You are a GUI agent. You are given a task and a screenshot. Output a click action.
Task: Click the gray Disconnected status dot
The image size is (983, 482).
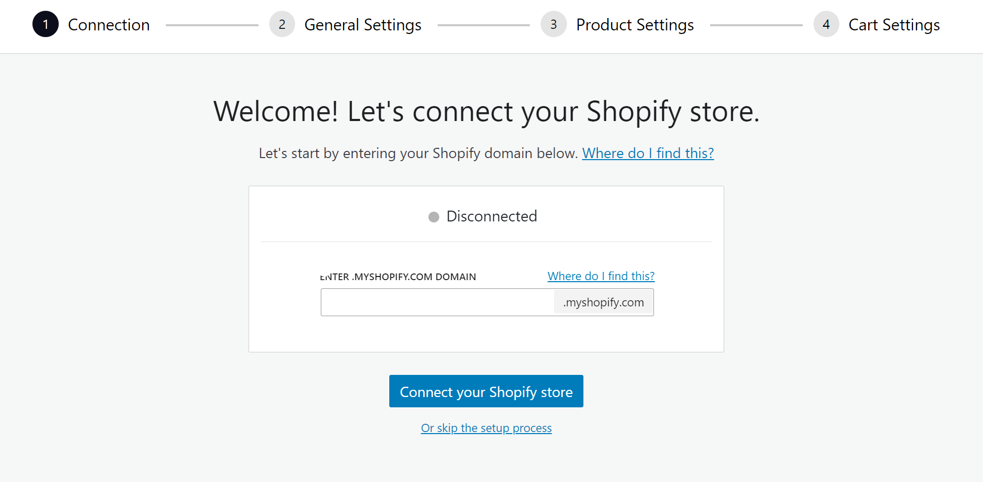pos(434,217)
